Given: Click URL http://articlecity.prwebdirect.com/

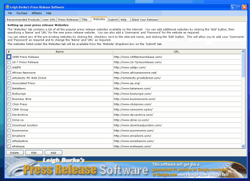Looking at the screenshot, I should coord(137,78).
